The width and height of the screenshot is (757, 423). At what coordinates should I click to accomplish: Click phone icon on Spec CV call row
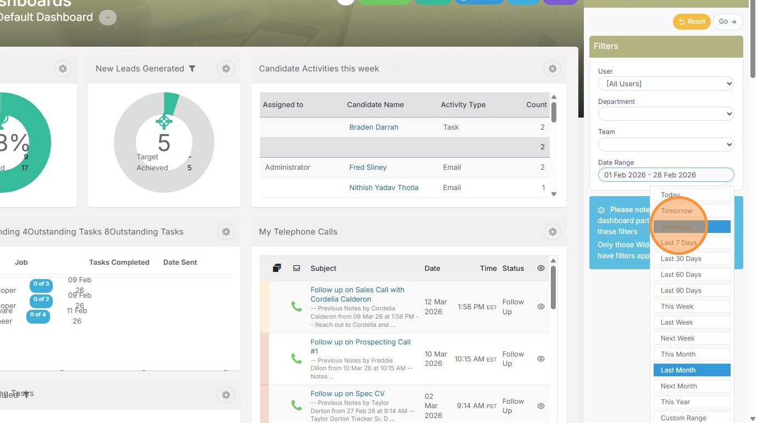click(296, 406)
